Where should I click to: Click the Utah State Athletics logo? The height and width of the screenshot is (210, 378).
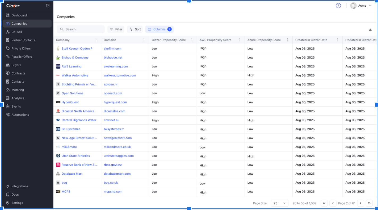(58, 156)
